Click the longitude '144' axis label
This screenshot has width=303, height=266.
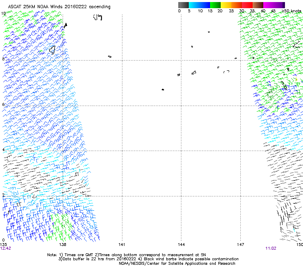coord(181,245)
